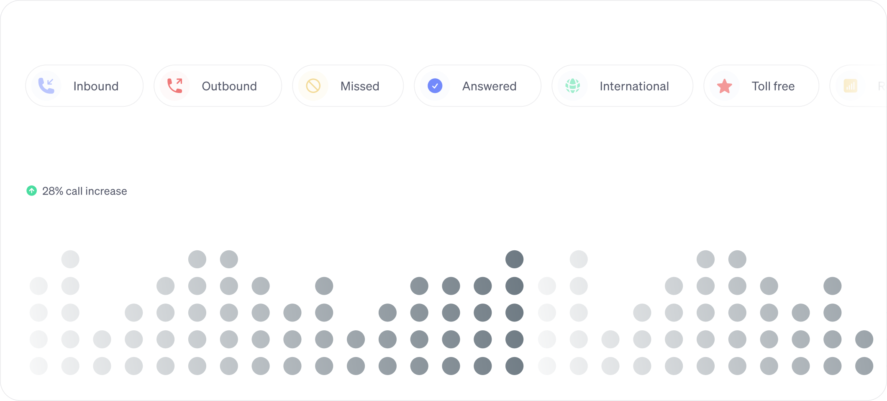Click the red toll free star icon
Screen dimensions: 887x401
point(724,86)
